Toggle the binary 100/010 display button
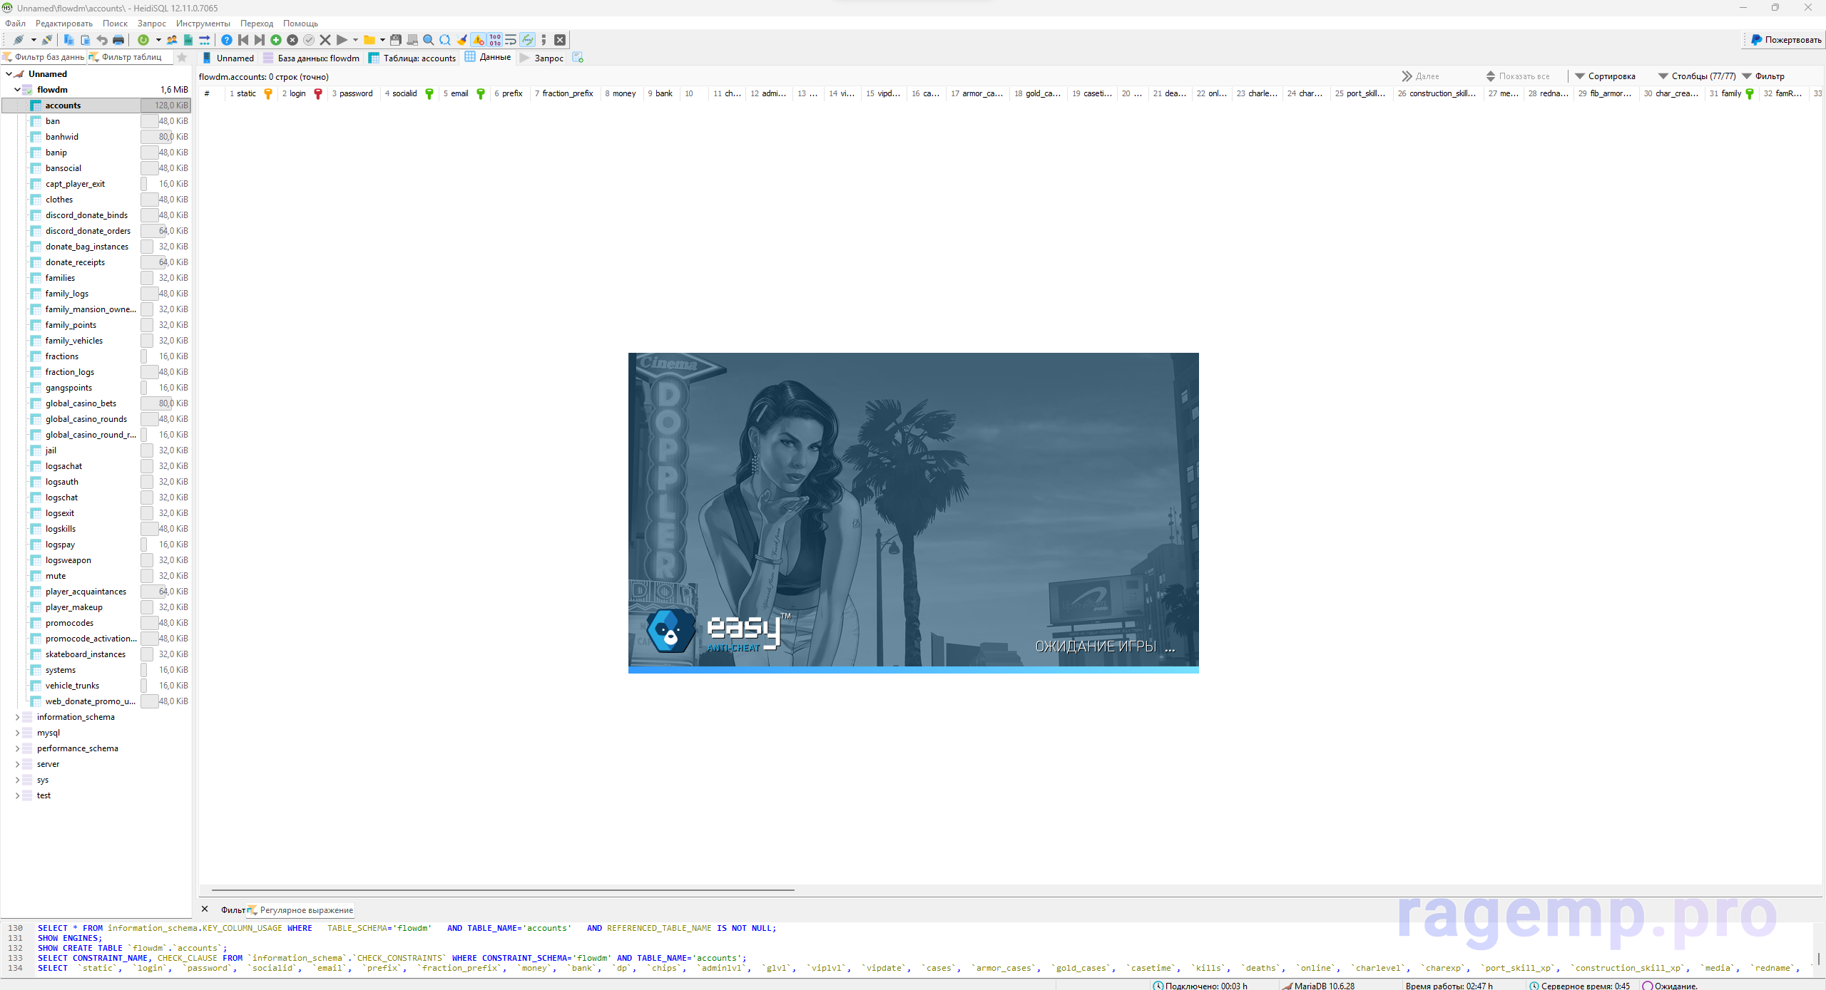 (x=495, y=40)
